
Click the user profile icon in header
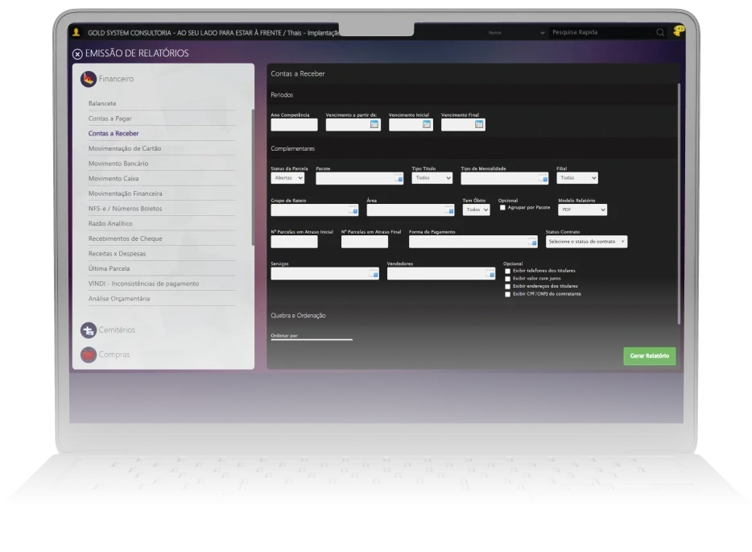point(76,32)
